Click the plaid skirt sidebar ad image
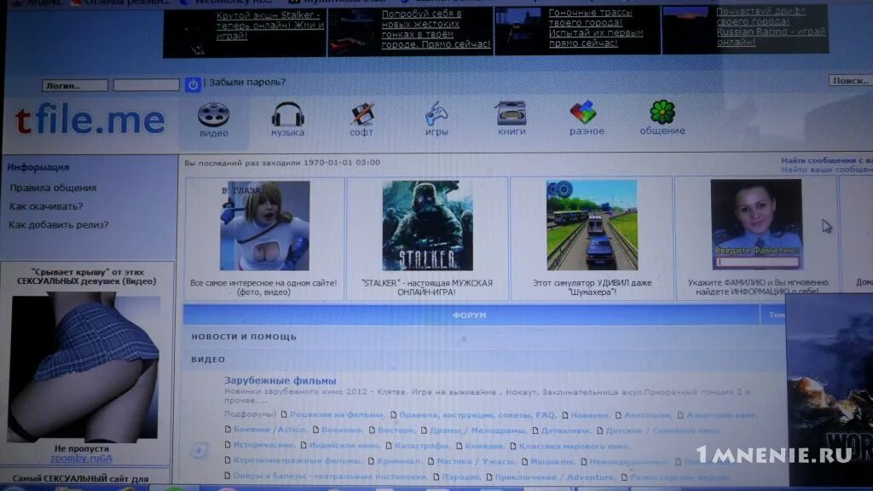873x491 pixels. point(84,369)
